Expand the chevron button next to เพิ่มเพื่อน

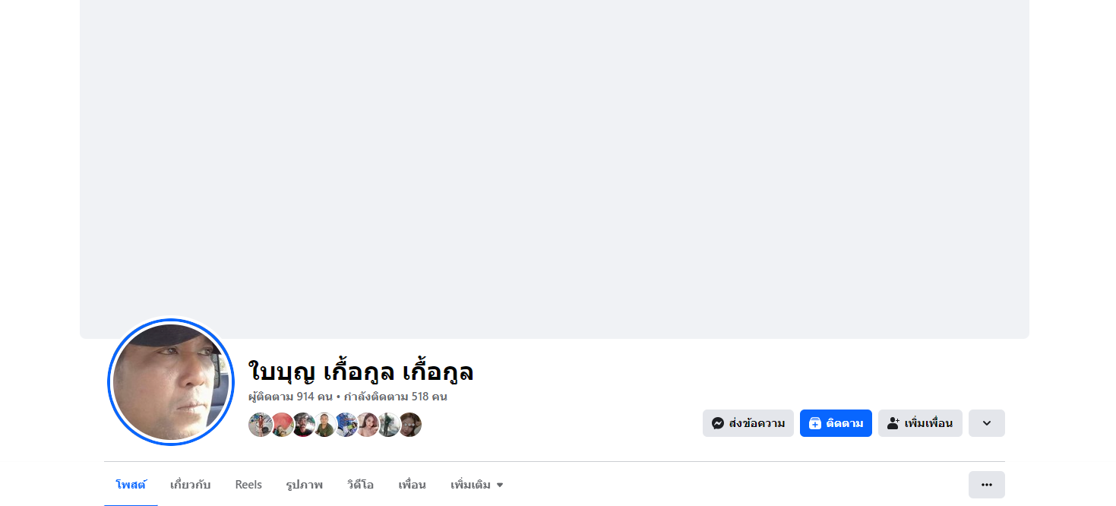[x=986, y=423]
